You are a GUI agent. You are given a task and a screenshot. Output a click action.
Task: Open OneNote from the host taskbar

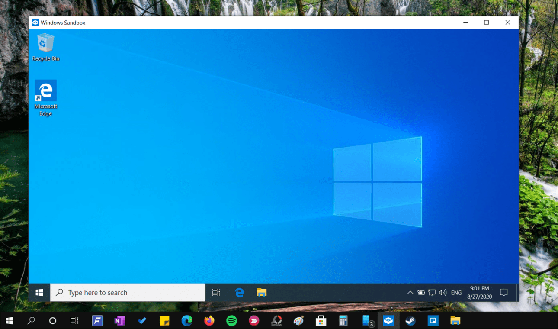pos(119,321)
